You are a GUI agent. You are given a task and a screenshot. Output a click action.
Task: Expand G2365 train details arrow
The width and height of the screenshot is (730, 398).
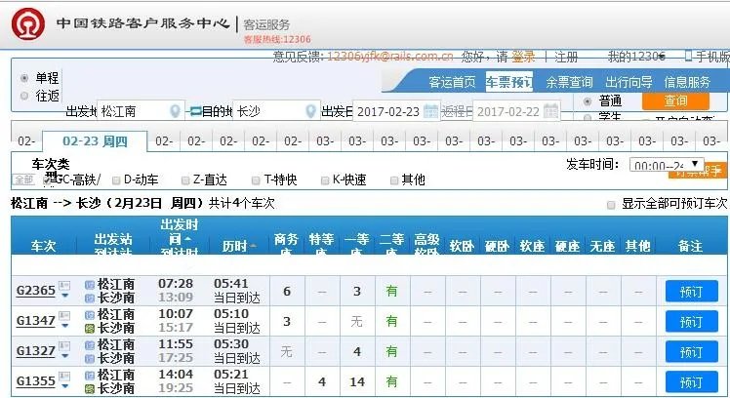64,296
